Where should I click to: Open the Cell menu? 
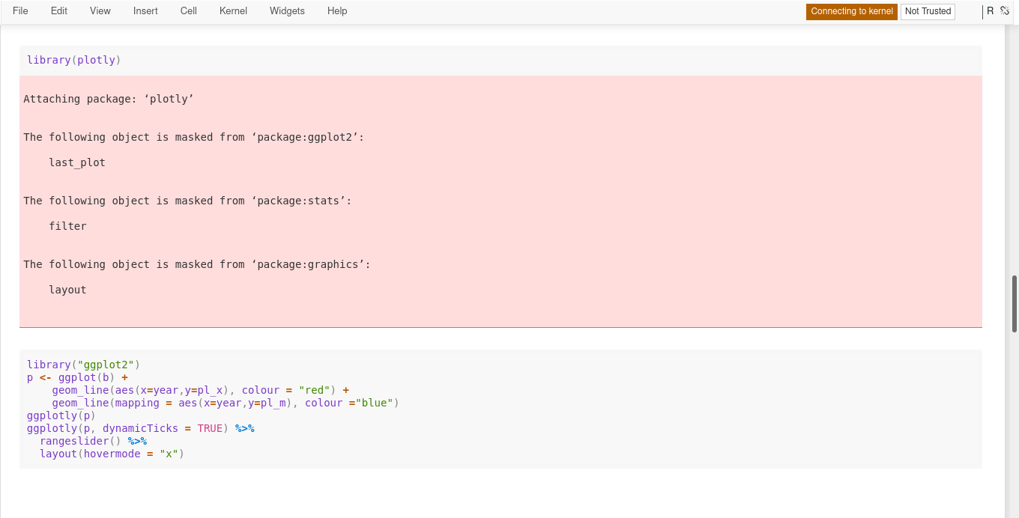click(x=188, y=10)
